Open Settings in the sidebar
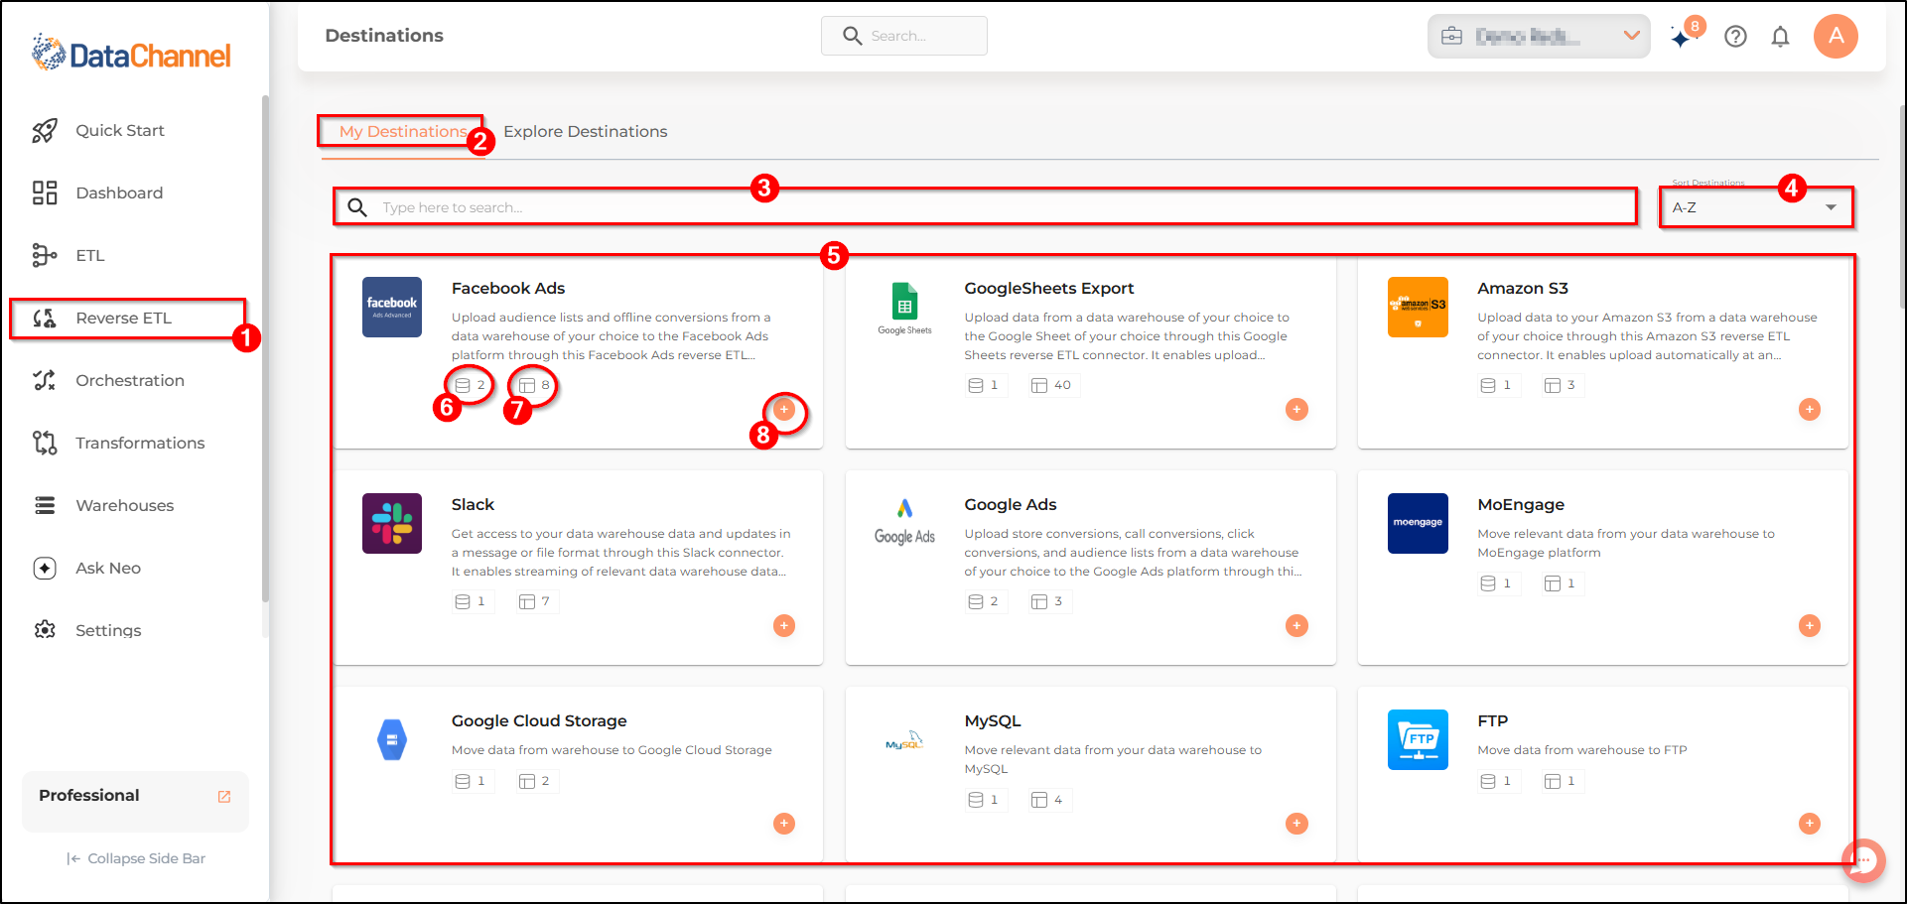 pos(107,630)
